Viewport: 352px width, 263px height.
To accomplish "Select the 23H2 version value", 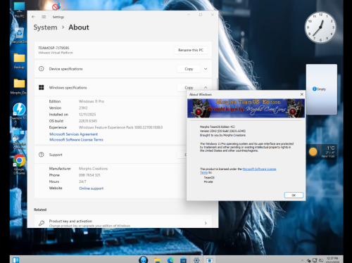I will point(83,108).
